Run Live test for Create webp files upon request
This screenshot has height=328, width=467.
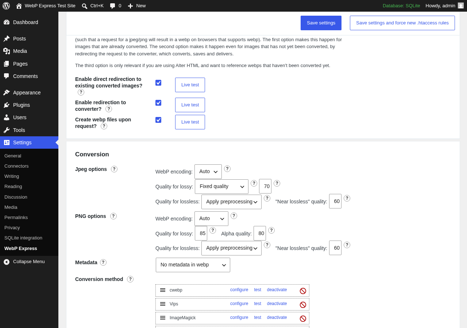pyautogui.click(x=190, y=122)
